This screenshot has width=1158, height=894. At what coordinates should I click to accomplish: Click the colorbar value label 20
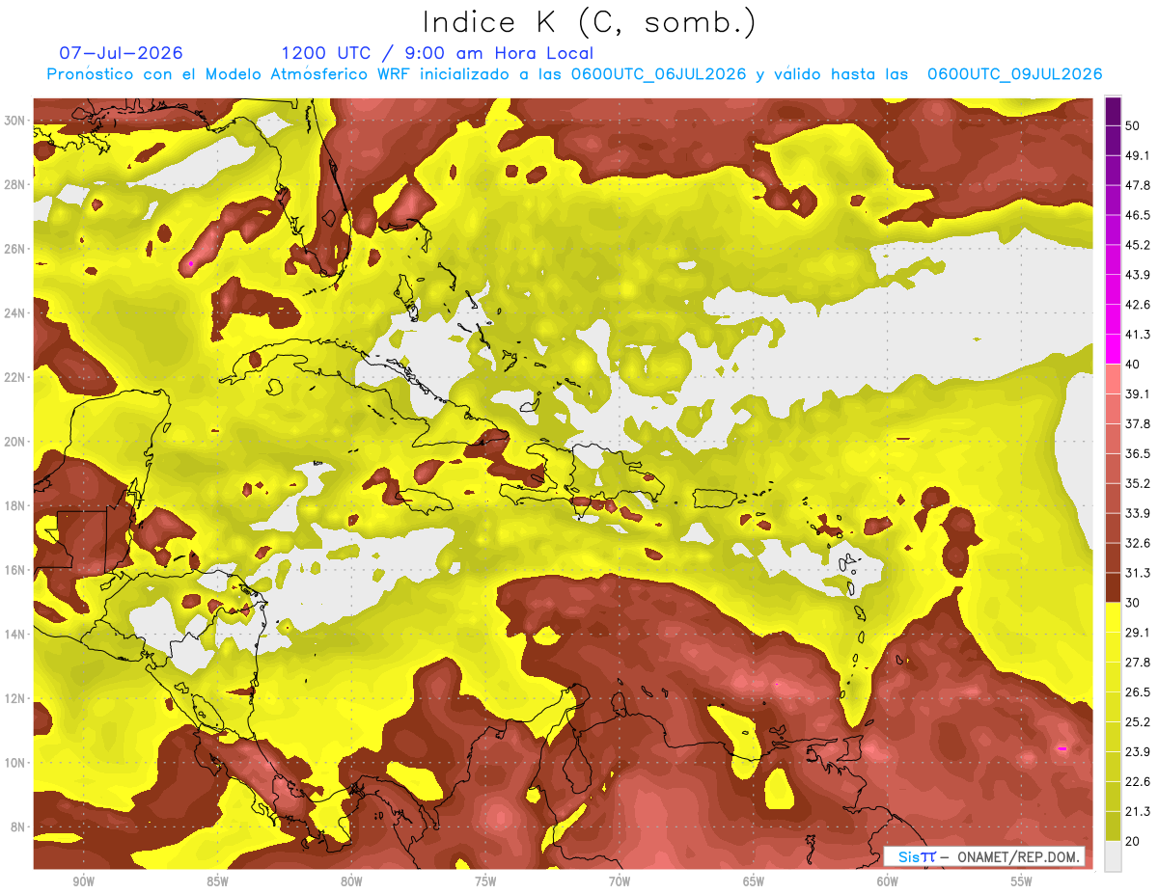[1134, 841]
